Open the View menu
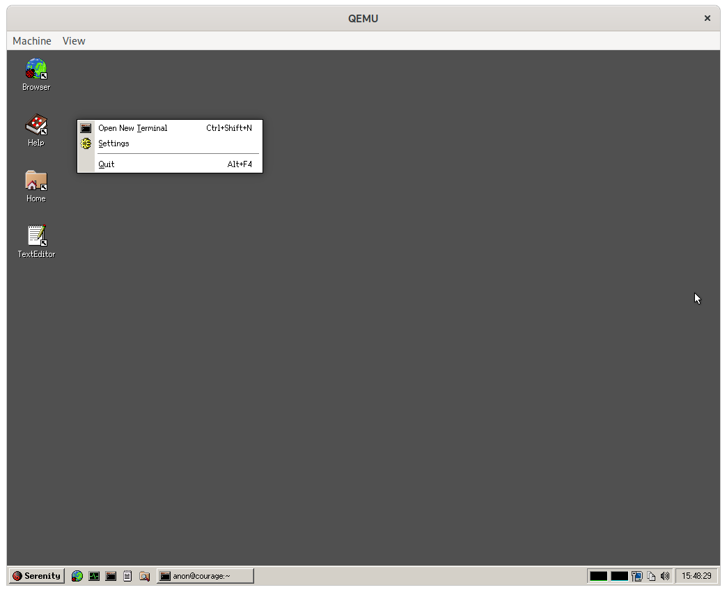The width and height of the screenshot is (727, 592). 73,40
